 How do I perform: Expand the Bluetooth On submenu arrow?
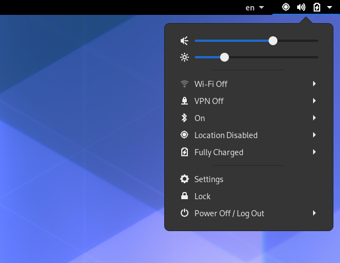(x=314, y=118)
